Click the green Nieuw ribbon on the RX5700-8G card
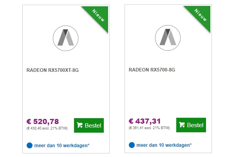This screenshot has height=157, width=235. click(201, 15)
